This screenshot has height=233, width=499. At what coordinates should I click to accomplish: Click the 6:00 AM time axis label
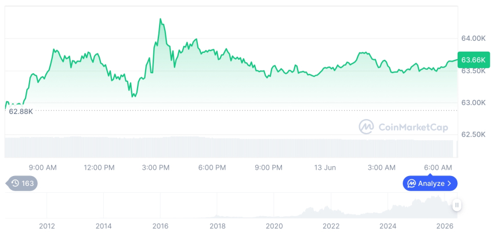[x=438, y=167]
